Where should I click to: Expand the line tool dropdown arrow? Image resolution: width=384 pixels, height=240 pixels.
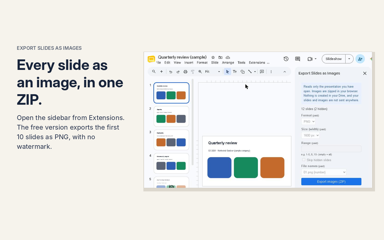tap(255, 72)
